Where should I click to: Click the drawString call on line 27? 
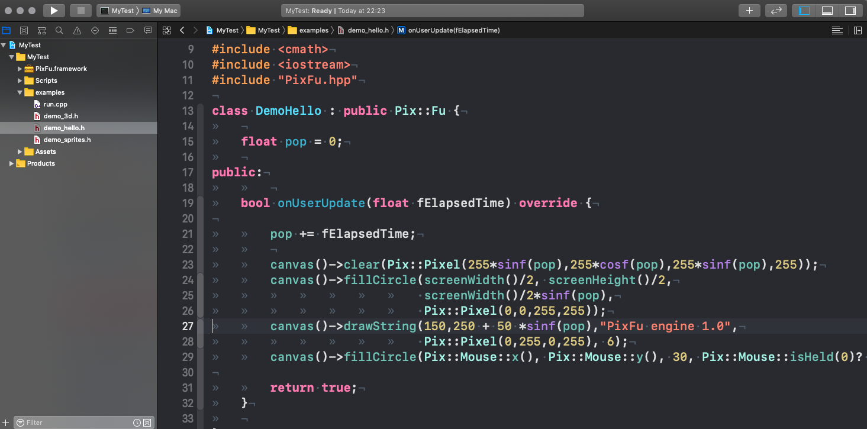click(380, 326)
